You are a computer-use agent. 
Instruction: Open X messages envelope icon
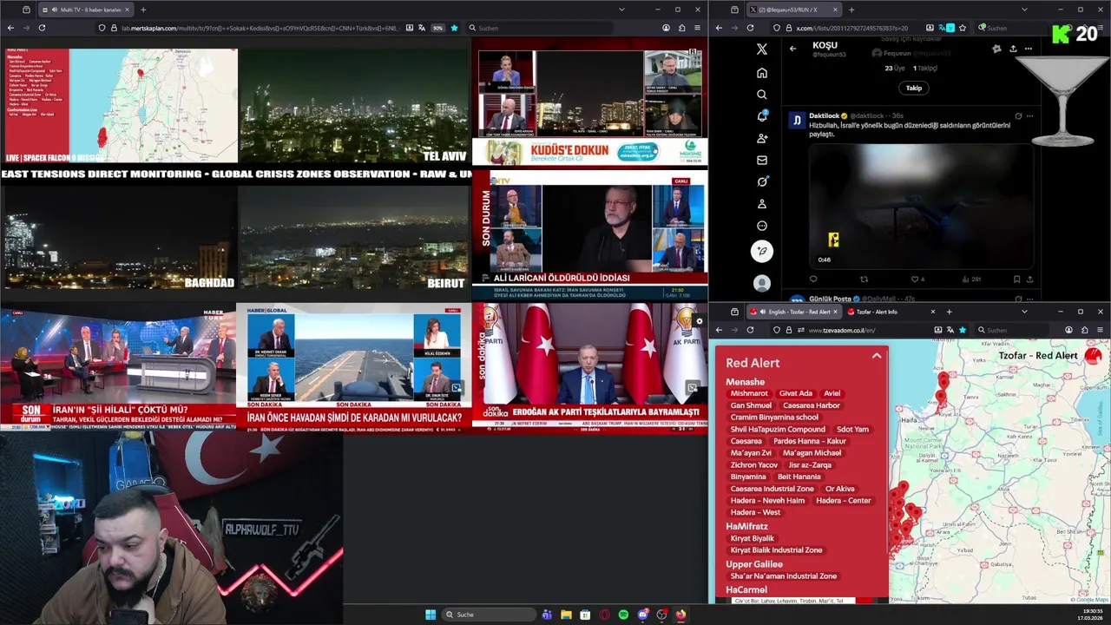[761, 160]
